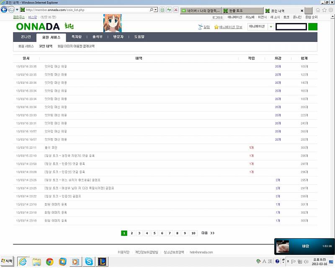
Task: Open the 쪽지함 navigation tab
Action: [77, 37]
